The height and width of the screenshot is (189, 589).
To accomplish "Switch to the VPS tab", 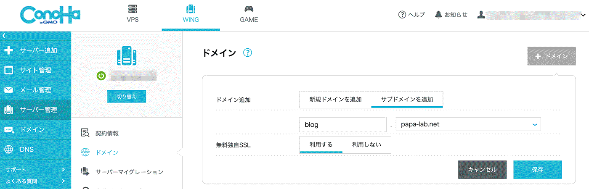I will pyautogui.click(x=133, y=14).
